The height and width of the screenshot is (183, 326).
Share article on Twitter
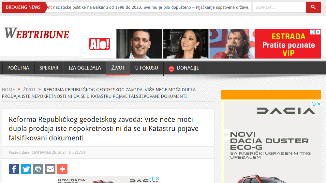(x=26, y=169)
